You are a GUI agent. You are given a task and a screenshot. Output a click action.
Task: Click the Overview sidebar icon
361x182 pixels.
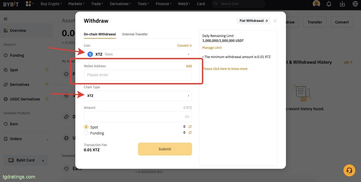tap(6, 31)
